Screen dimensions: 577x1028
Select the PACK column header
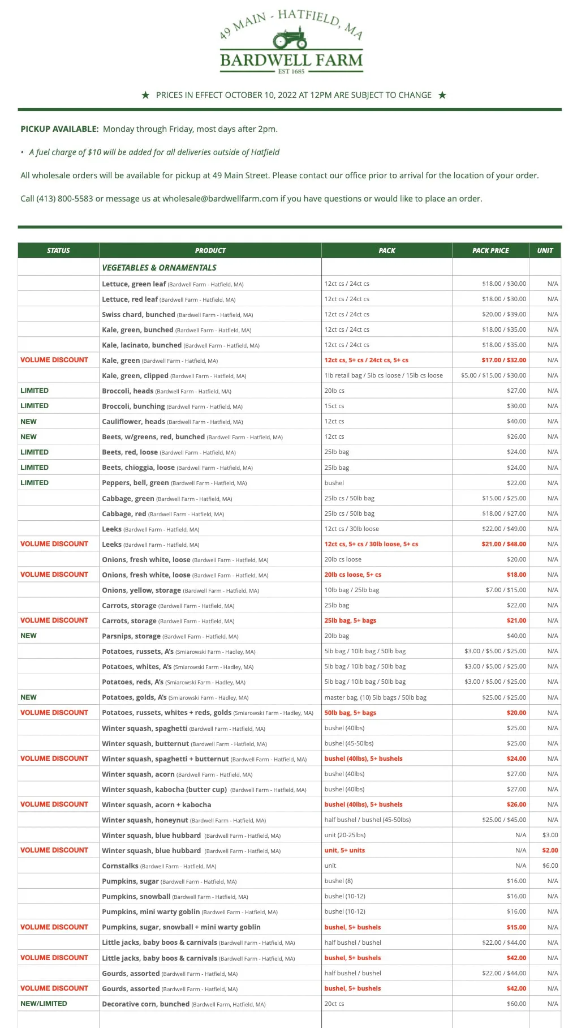(387, 250)
